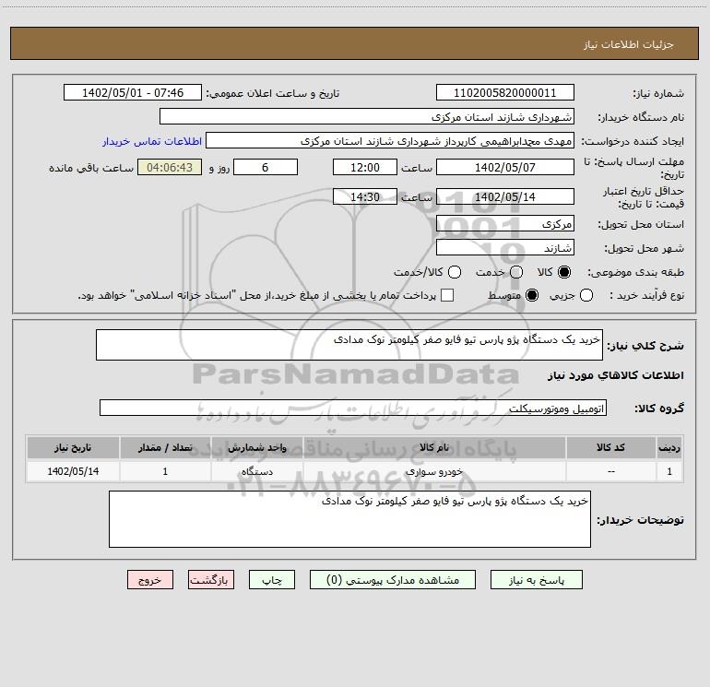Viewport: 710px width, 687px height.
Task: Click the اطلاعات کالاهای مورد نیاز heading
Action: [x=615, y=375]
